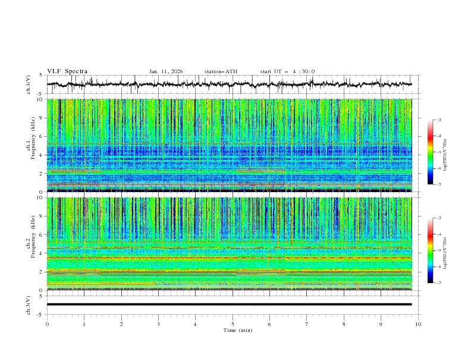Select the station=ATH label

coord(221,71)
